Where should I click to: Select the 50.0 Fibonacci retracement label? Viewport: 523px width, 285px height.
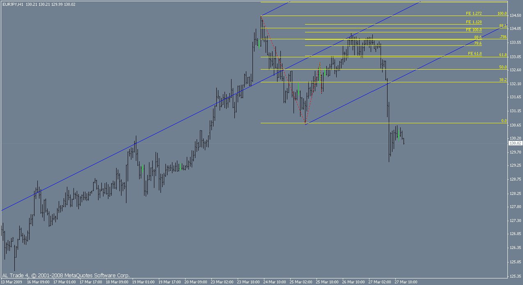(x=503, y=67)
